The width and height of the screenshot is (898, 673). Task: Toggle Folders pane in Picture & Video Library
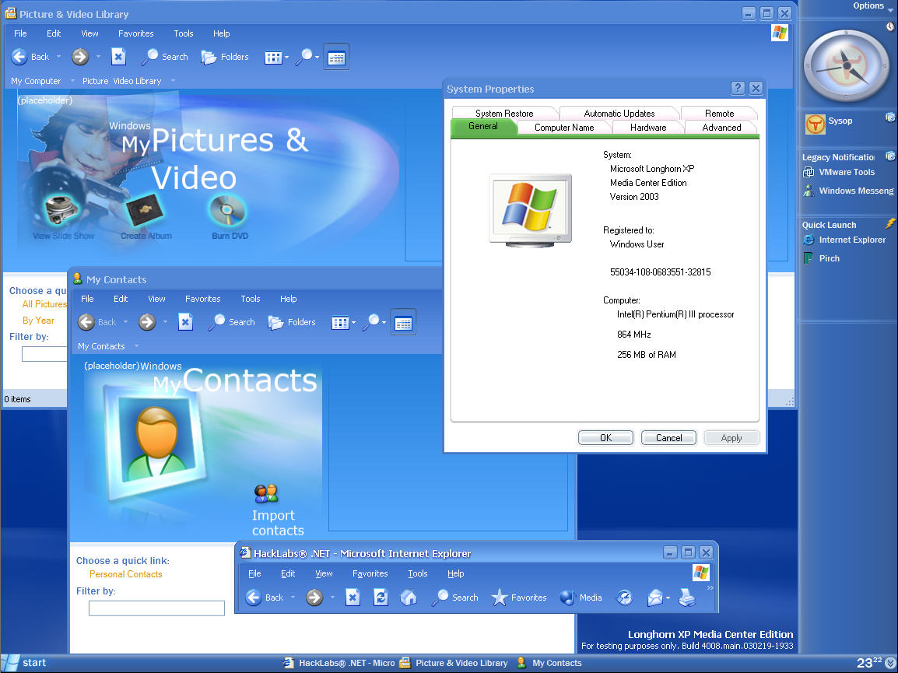point(225,57)
